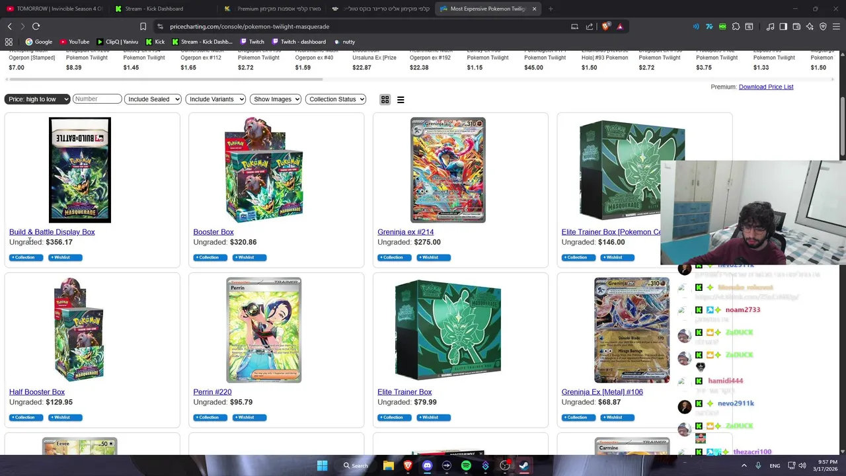Reload the page with refresh icon
This screenshot has height=476, width=846.
(36, 26)
